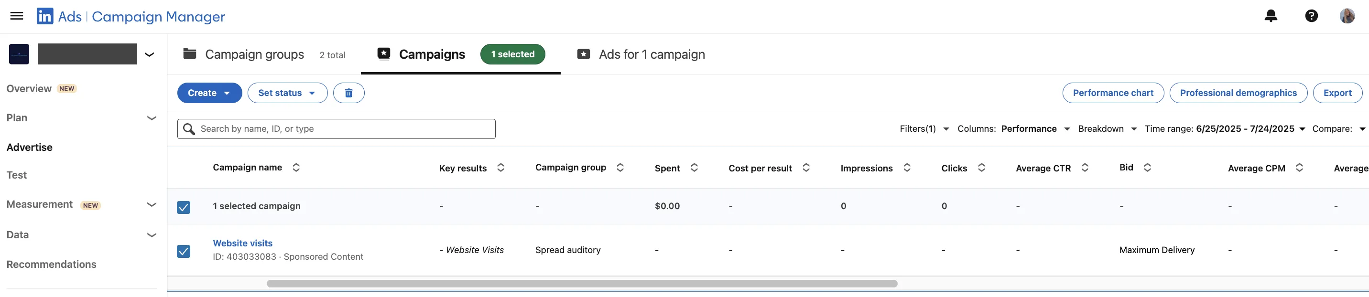Sort by Impressions column
Screen dimensions: 1369x297
(907, 168)
